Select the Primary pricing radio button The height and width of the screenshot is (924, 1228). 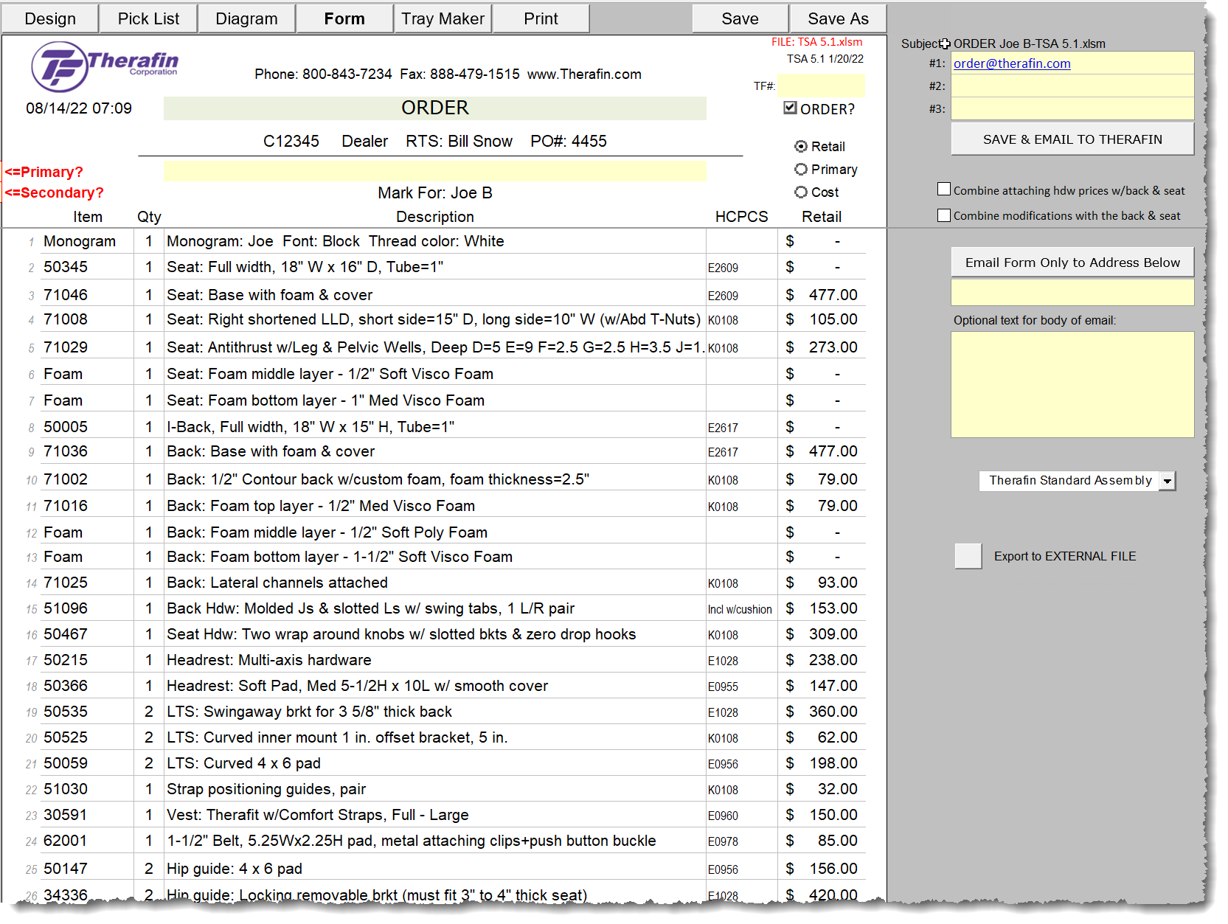click(x=801, y=170)
